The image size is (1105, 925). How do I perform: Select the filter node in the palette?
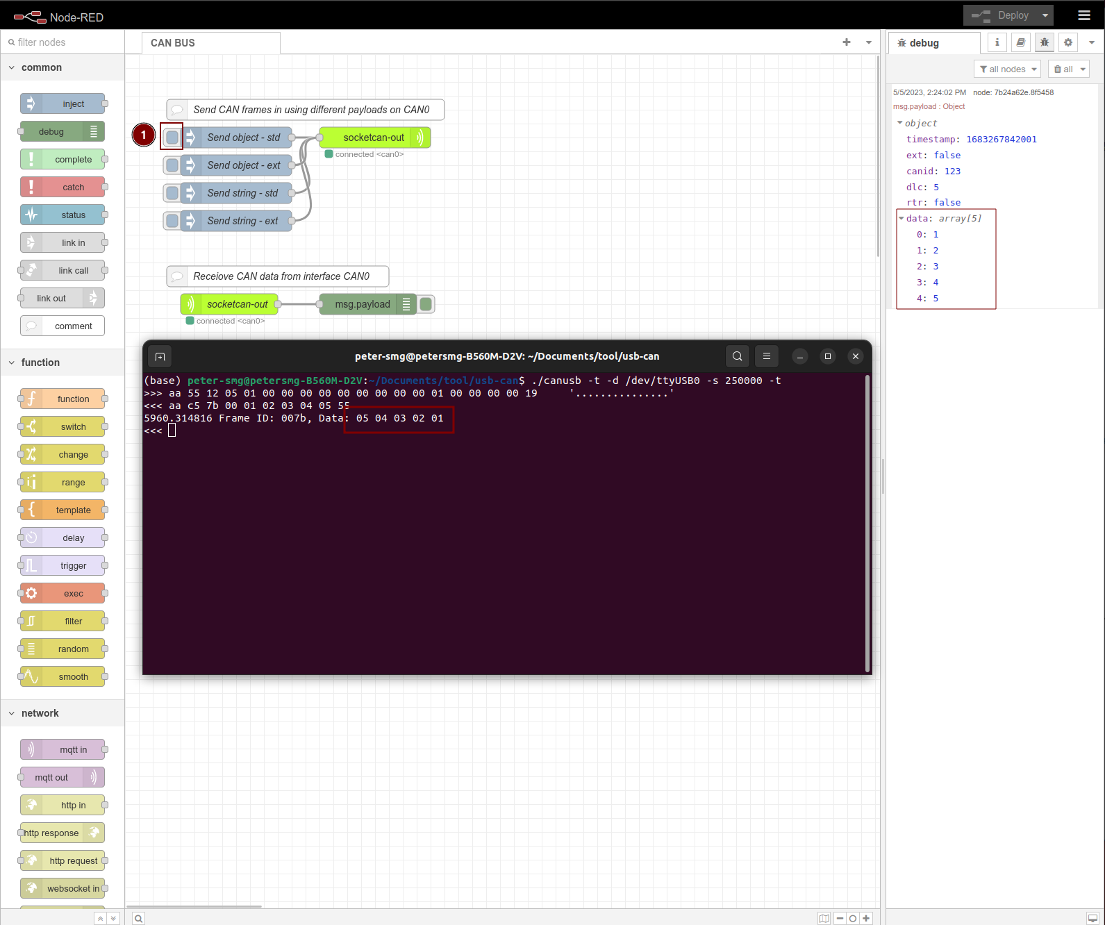click(x=63, y=621)
